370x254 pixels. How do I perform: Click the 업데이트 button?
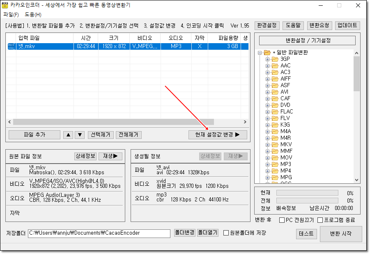[347, 25]
